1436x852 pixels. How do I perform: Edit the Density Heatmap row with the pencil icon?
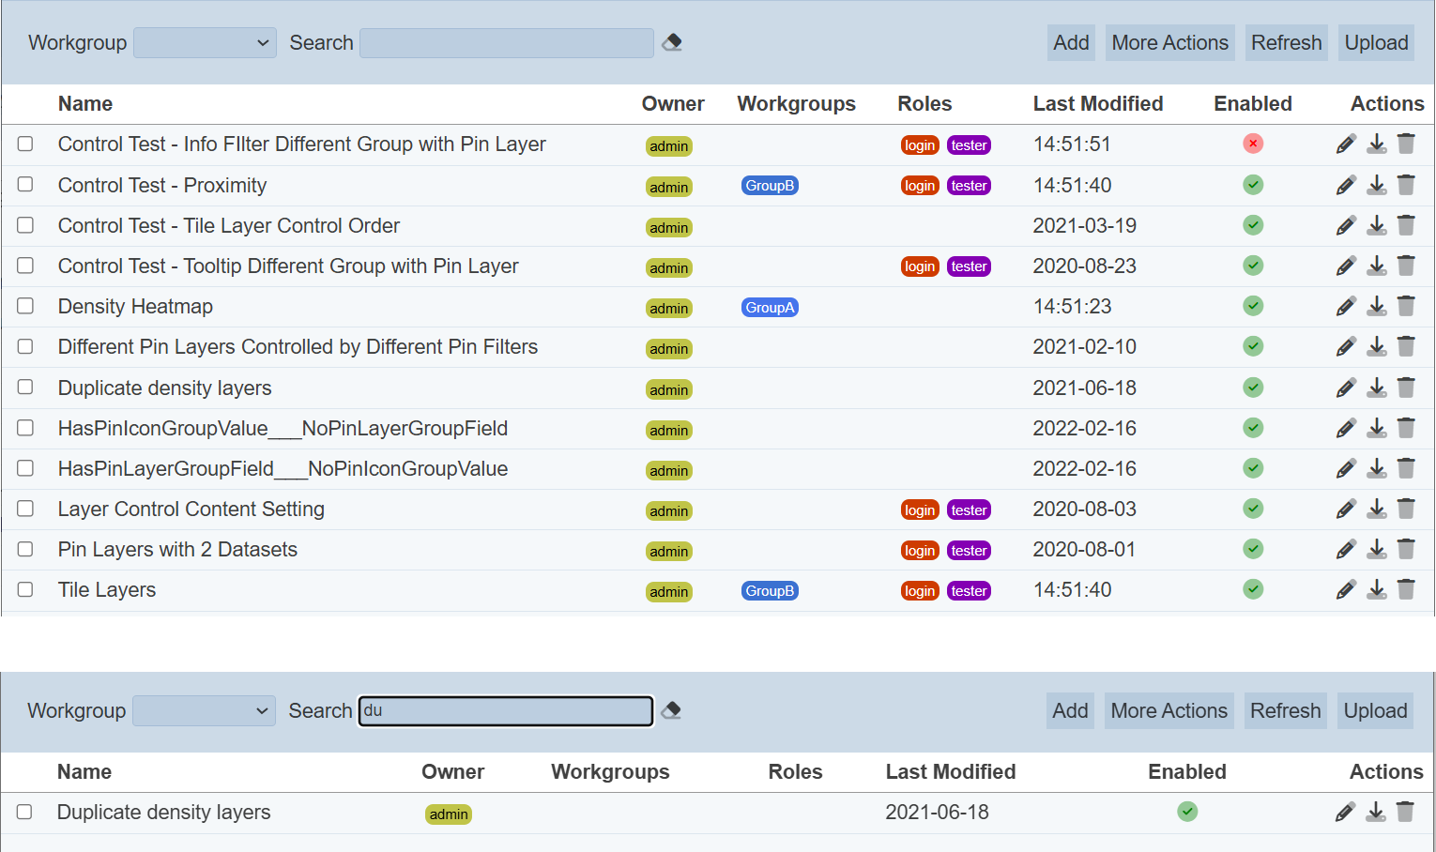tap(1346, 306)
